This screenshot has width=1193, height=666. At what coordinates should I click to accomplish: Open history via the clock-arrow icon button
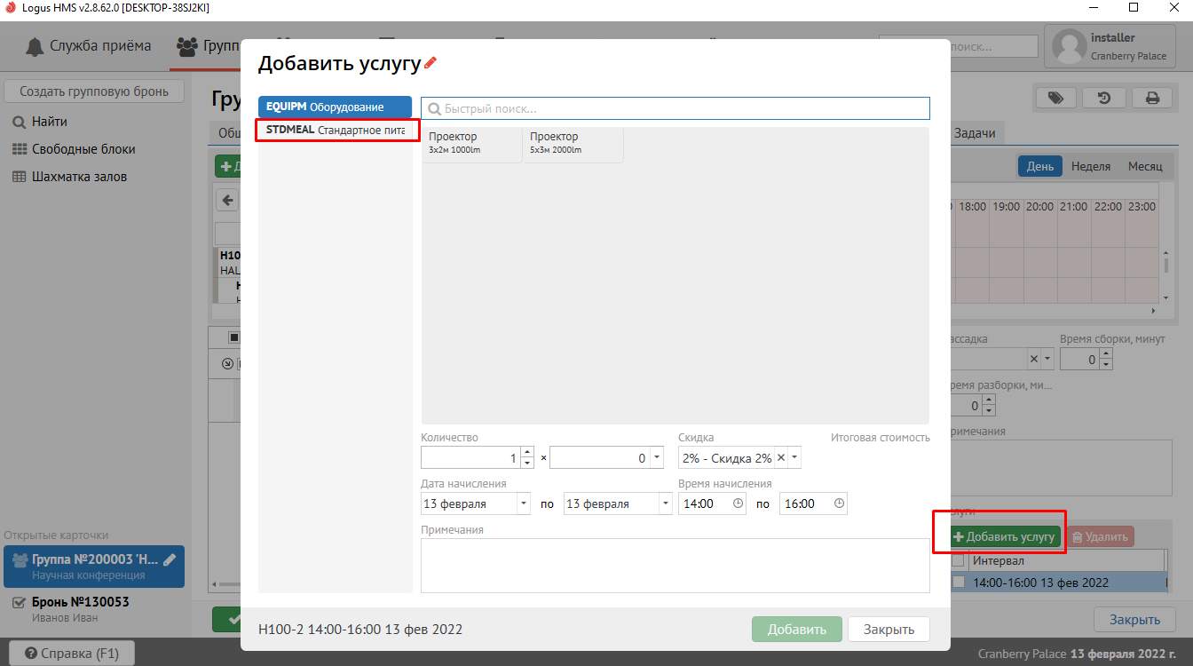click(x=1104, y=99)
